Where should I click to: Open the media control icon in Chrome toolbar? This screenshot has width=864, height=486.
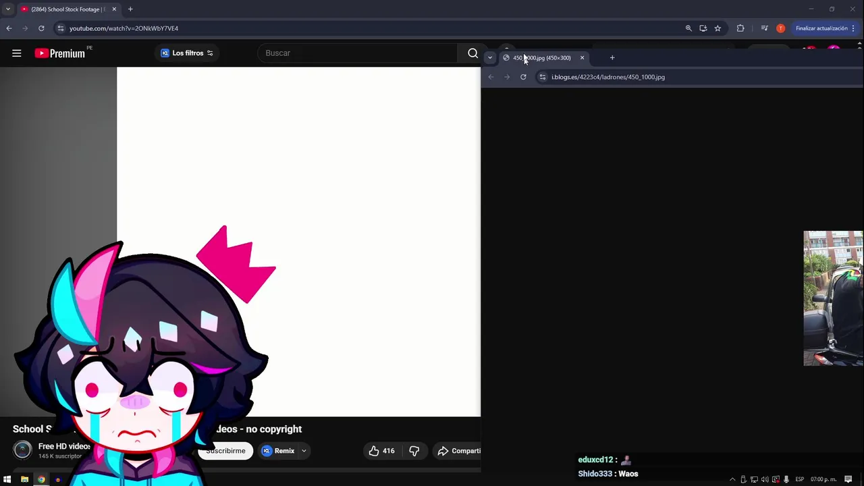[x=764, y=28]
